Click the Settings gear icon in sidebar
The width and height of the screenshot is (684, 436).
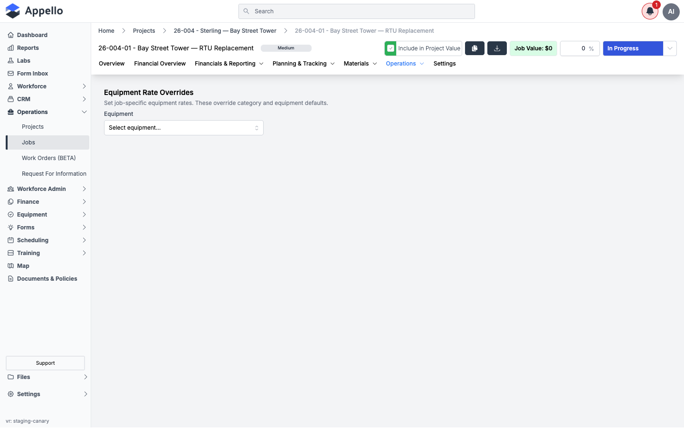coord(10,394)
